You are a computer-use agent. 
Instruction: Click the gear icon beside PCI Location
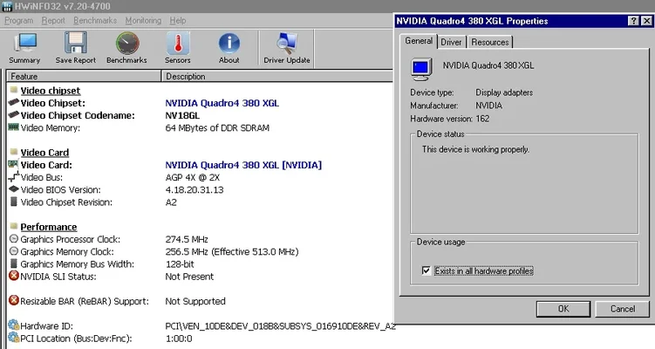point(14,338)
